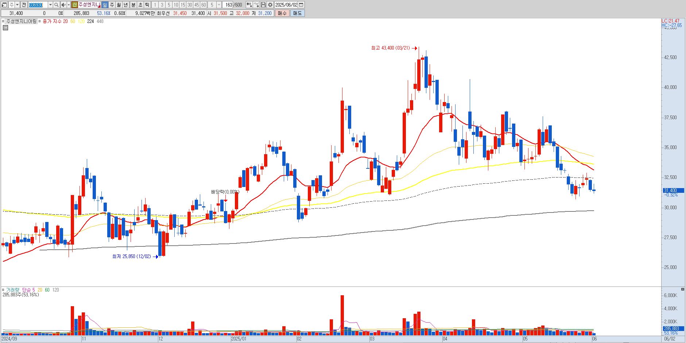Screen dimensions: 686x343
Task: Select the 30 interval preset
Action: tap(190, 5)
